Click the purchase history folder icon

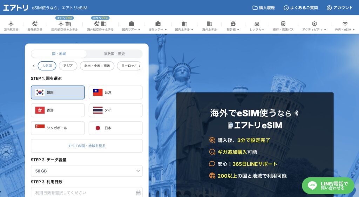[x=255, y=8]
